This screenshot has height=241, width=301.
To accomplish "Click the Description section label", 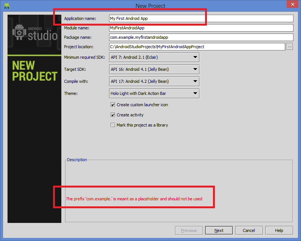I will pyautogui.click(x=77, y=160).
